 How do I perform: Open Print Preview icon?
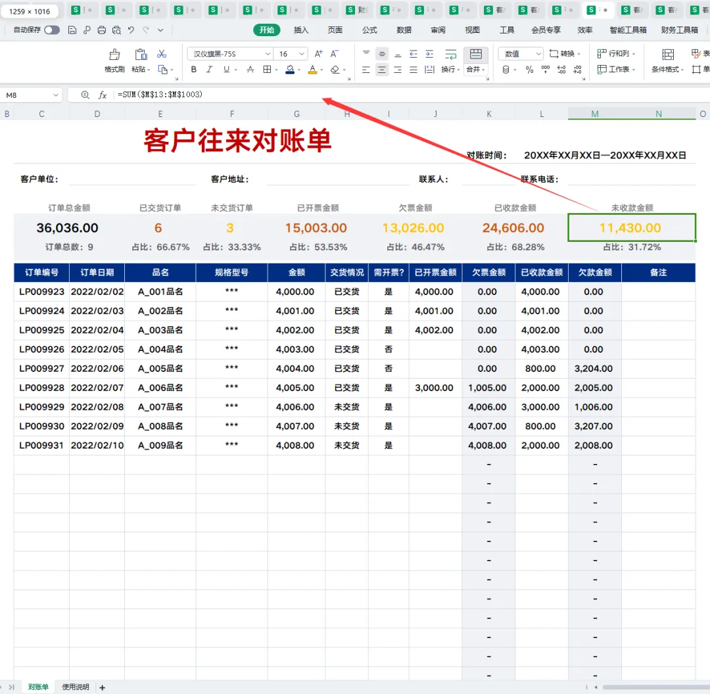tap(116, 30)
